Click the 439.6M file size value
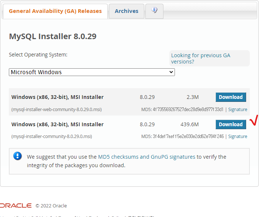The height and width of the screenshot is (217, 269). point(189,124)
